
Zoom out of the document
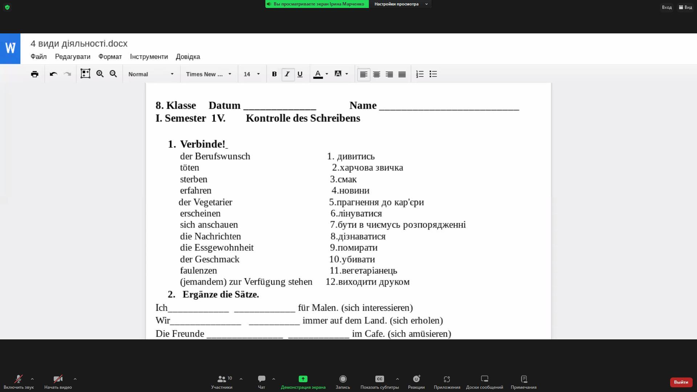tap(113, 74)
